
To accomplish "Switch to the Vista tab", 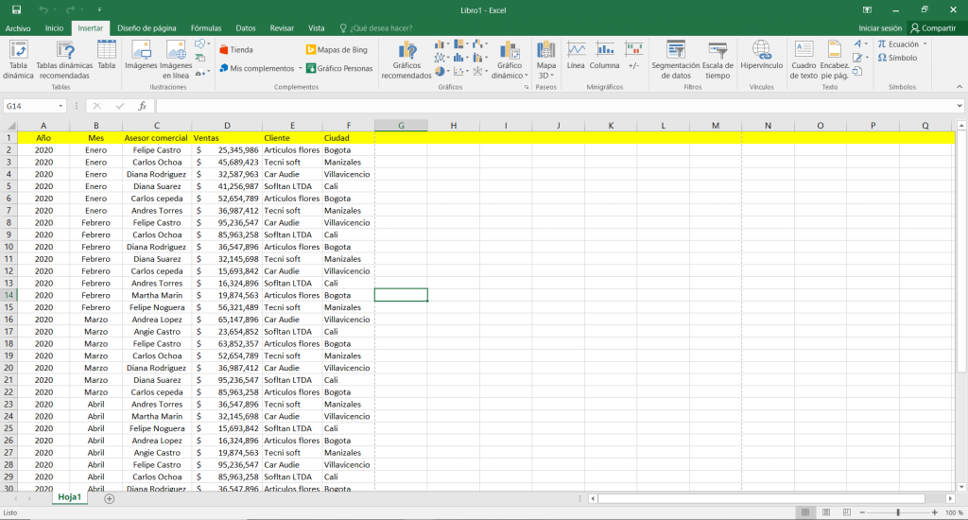I will 316,28.
